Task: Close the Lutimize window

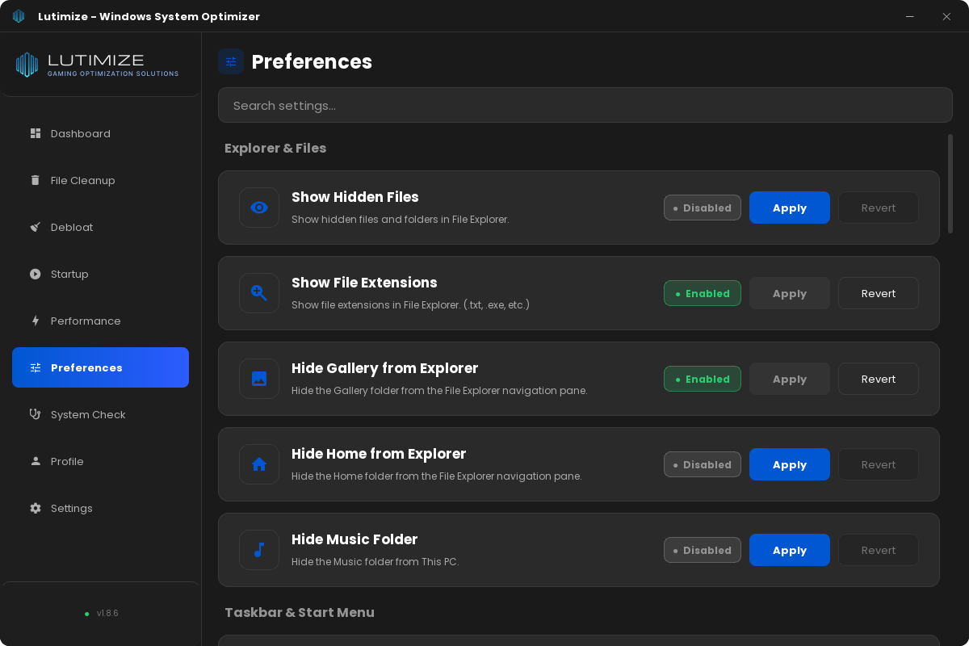Action: 946,16
